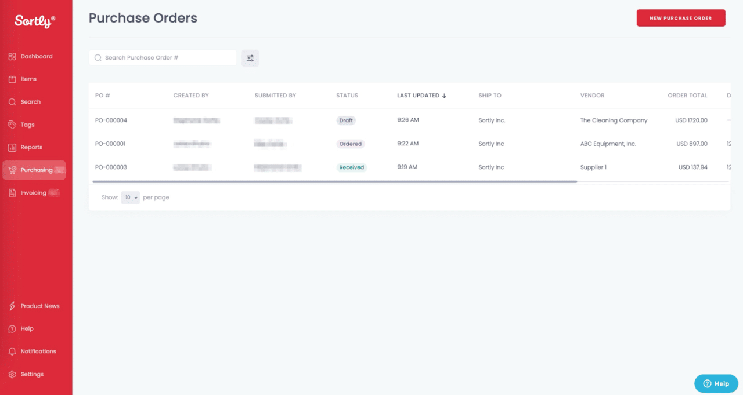Image resolution: width=743 pixels, height=395 pixels.
Task: Open the Dashboard from the sidebar
Action: tap(32, 56)
